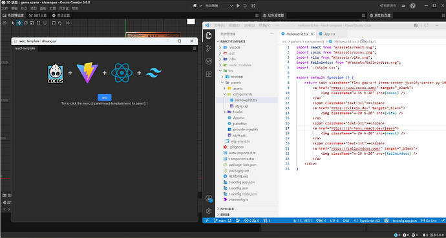Switch to the scene editor tab in Cocos
Image resolution: width=446 pixels, height=238 pixels.
coord(13,15)
